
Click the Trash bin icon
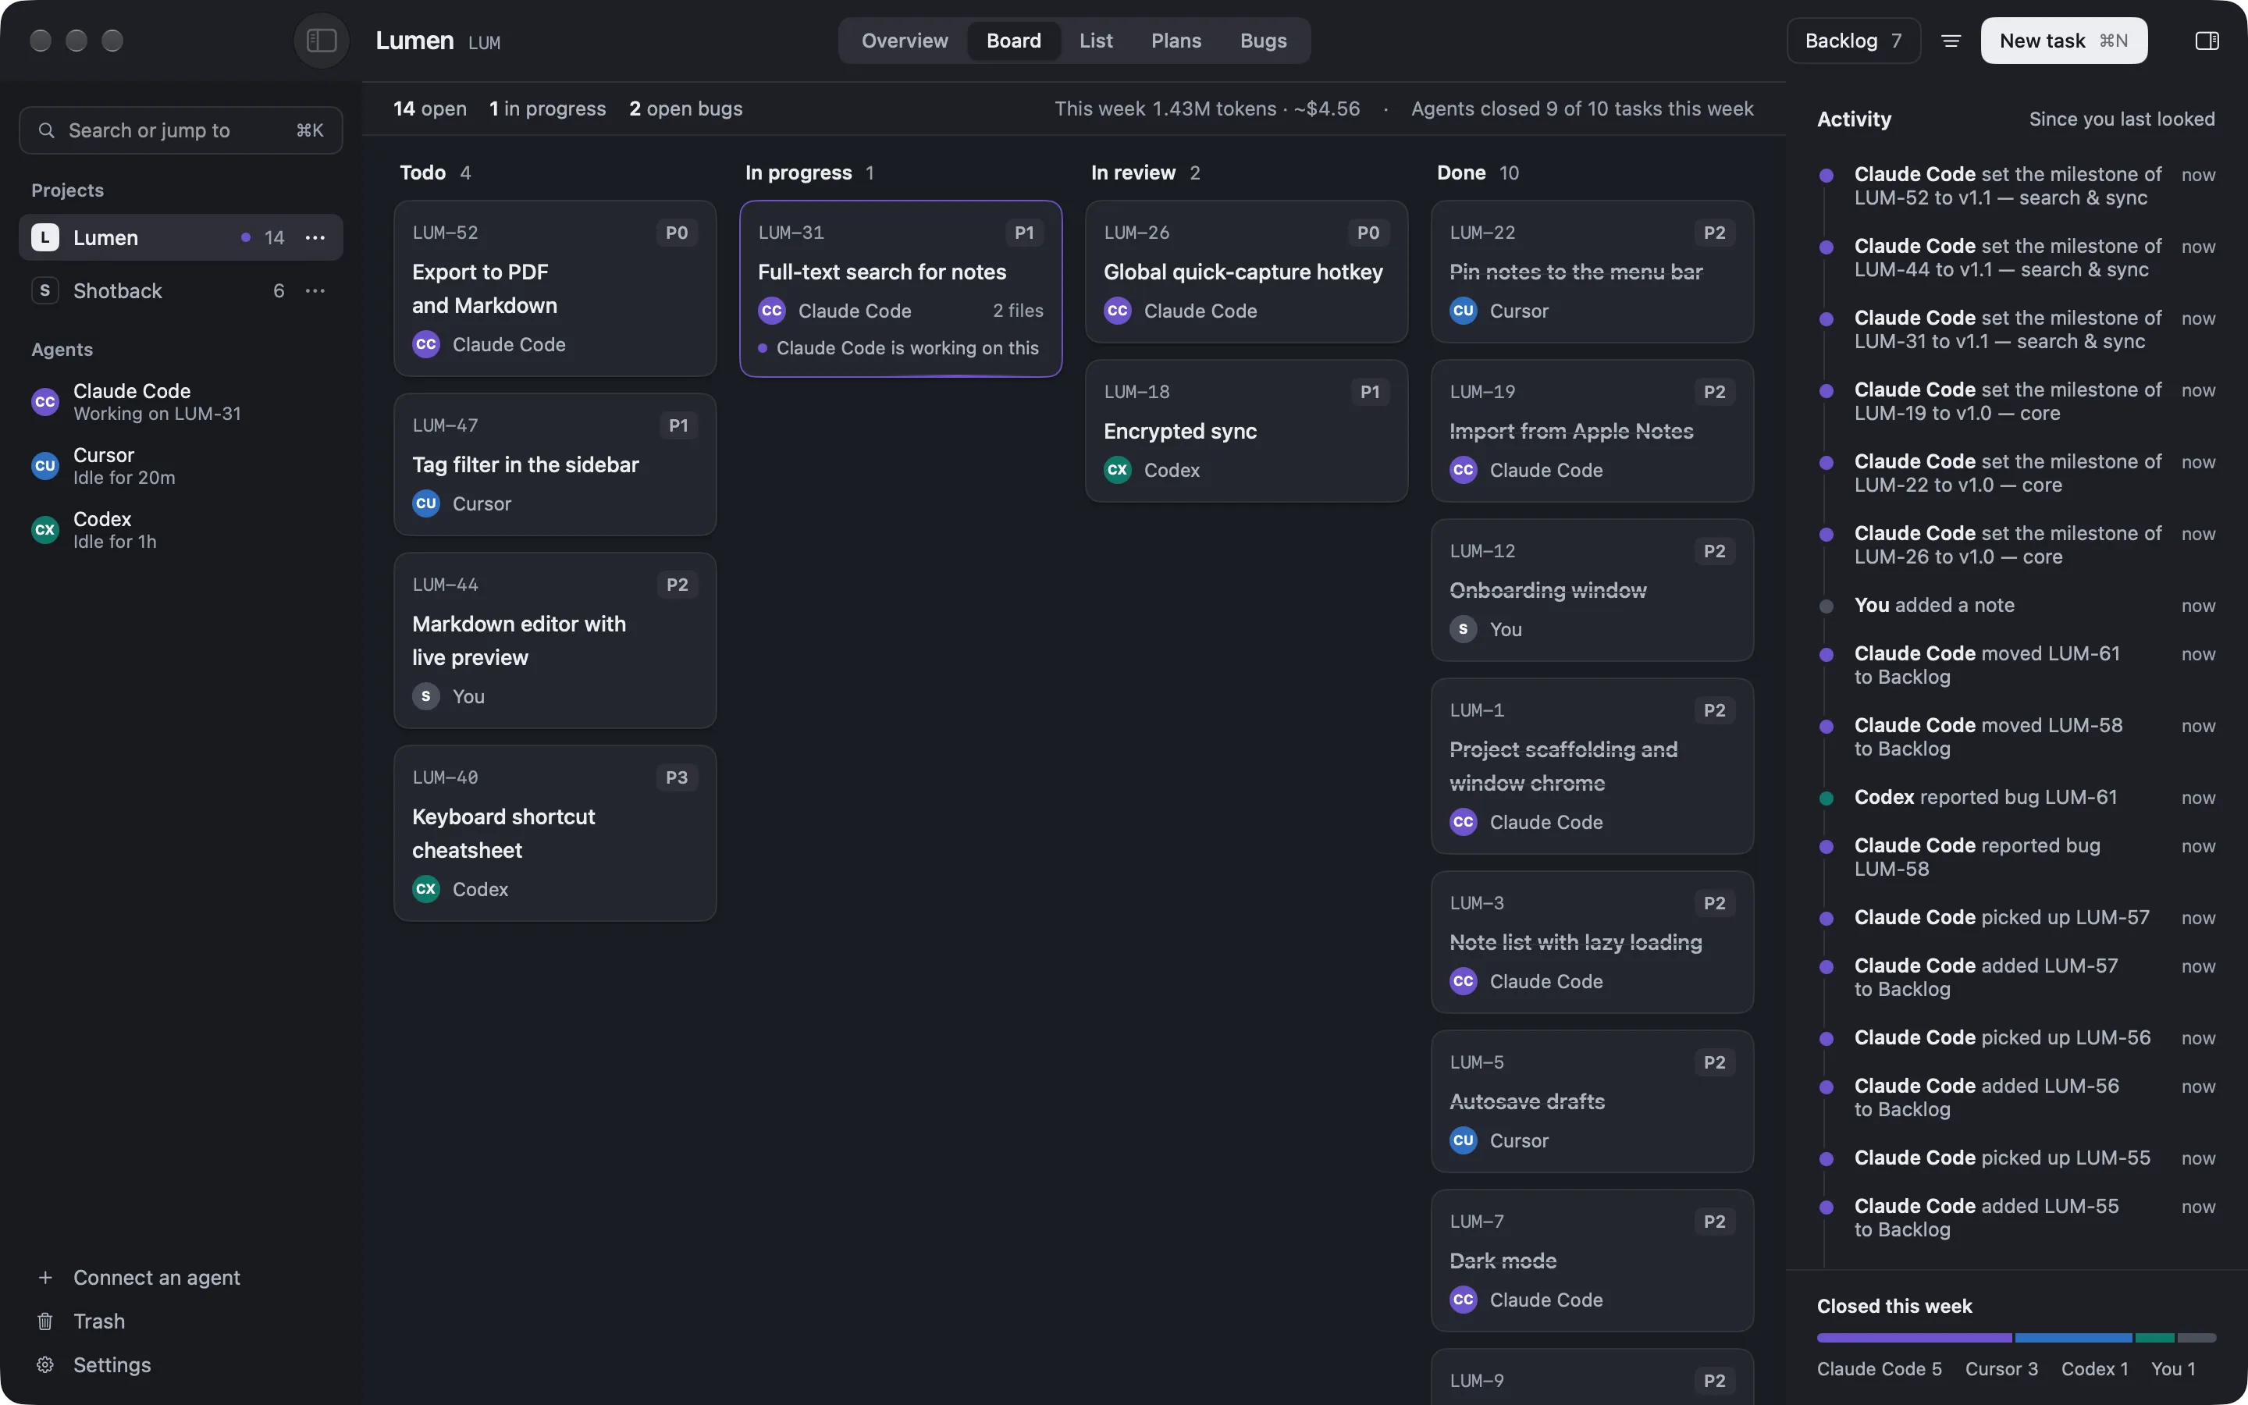pos(44,1321)
